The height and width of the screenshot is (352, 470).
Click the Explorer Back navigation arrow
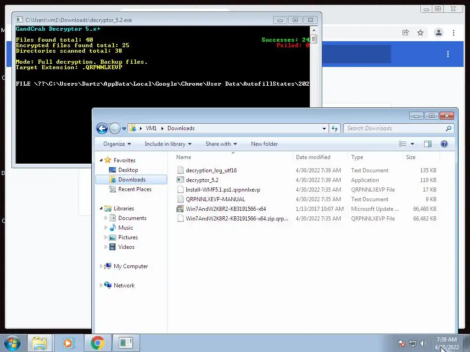(102, 128)
